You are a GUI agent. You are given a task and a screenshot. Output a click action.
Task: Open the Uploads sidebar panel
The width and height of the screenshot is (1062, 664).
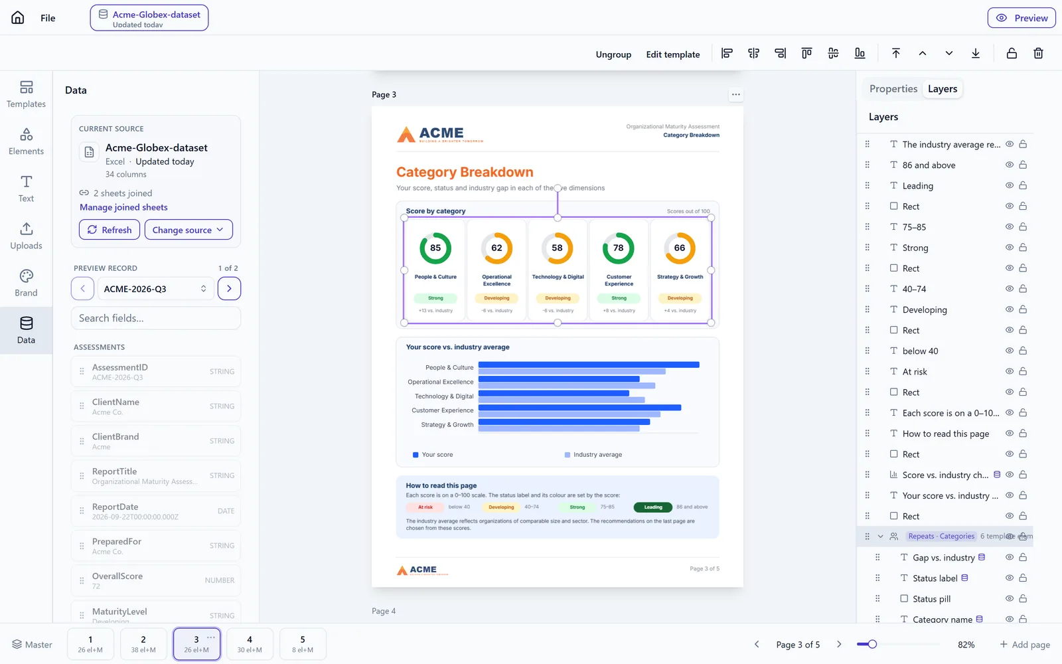click(x=27, y=236)
